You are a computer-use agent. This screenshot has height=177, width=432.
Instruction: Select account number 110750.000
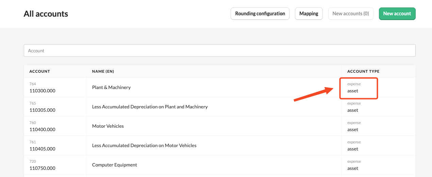43,168
